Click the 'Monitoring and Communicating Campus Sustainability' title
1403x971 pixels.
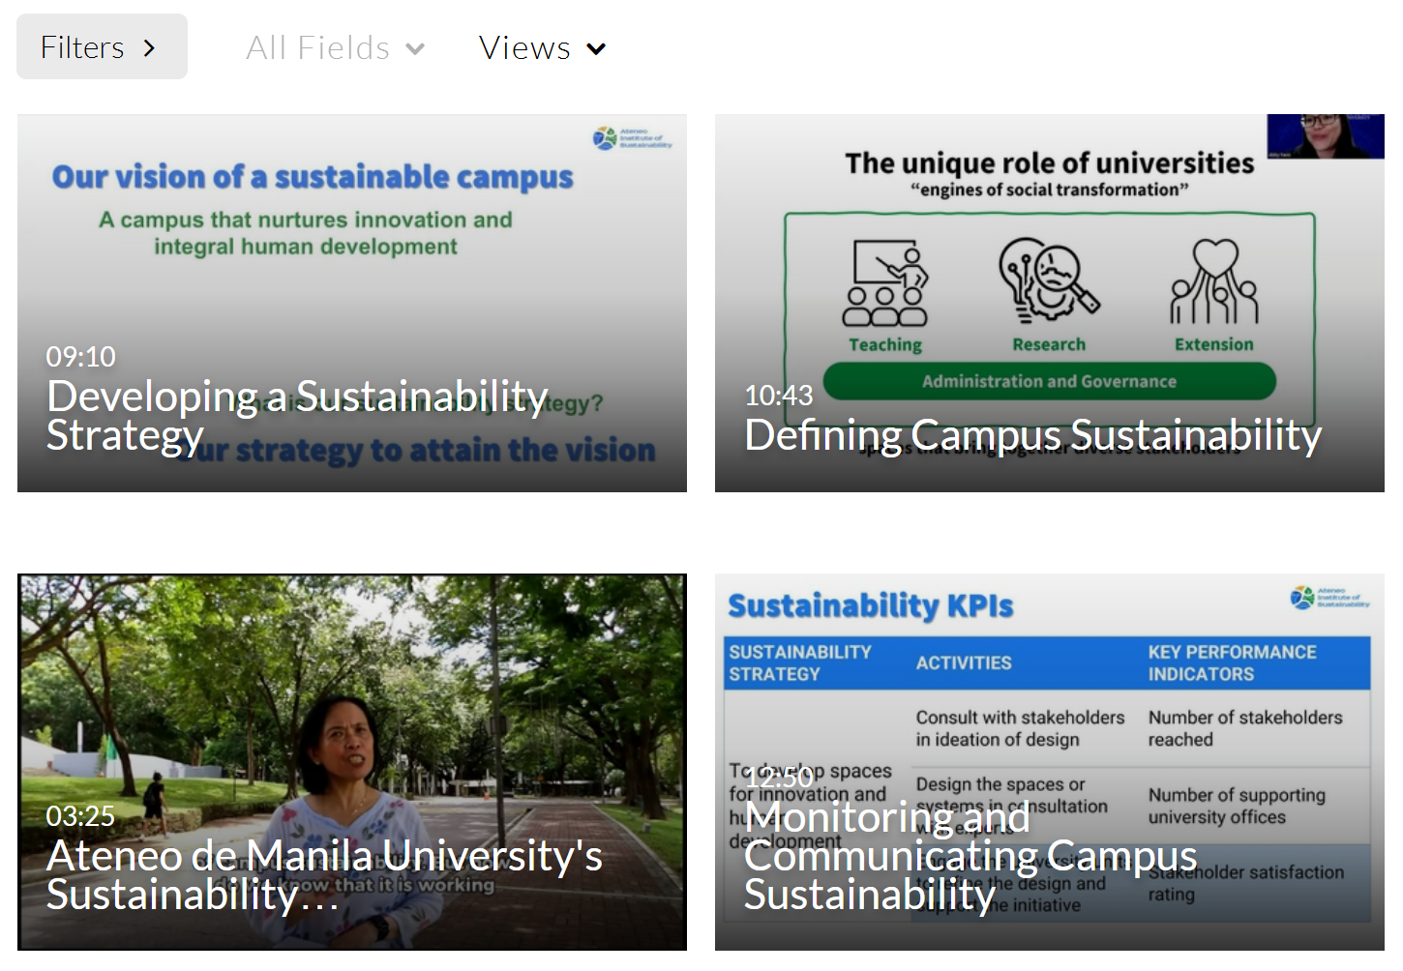970,856
